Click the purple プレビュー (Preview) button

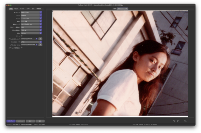click(11, 121)
